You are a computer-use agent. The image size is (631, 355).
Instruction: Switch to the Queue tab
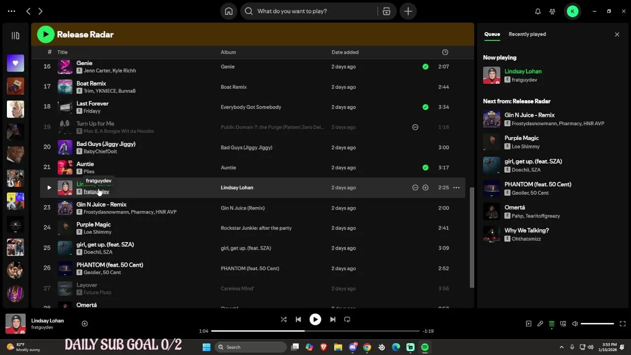pyautogui.click(x=492, y=34)
